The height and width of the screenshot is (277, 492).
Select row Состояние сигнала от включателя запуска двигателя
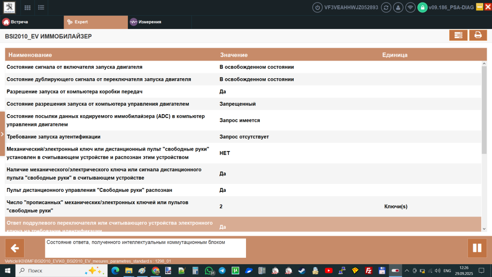click(243, 67)
